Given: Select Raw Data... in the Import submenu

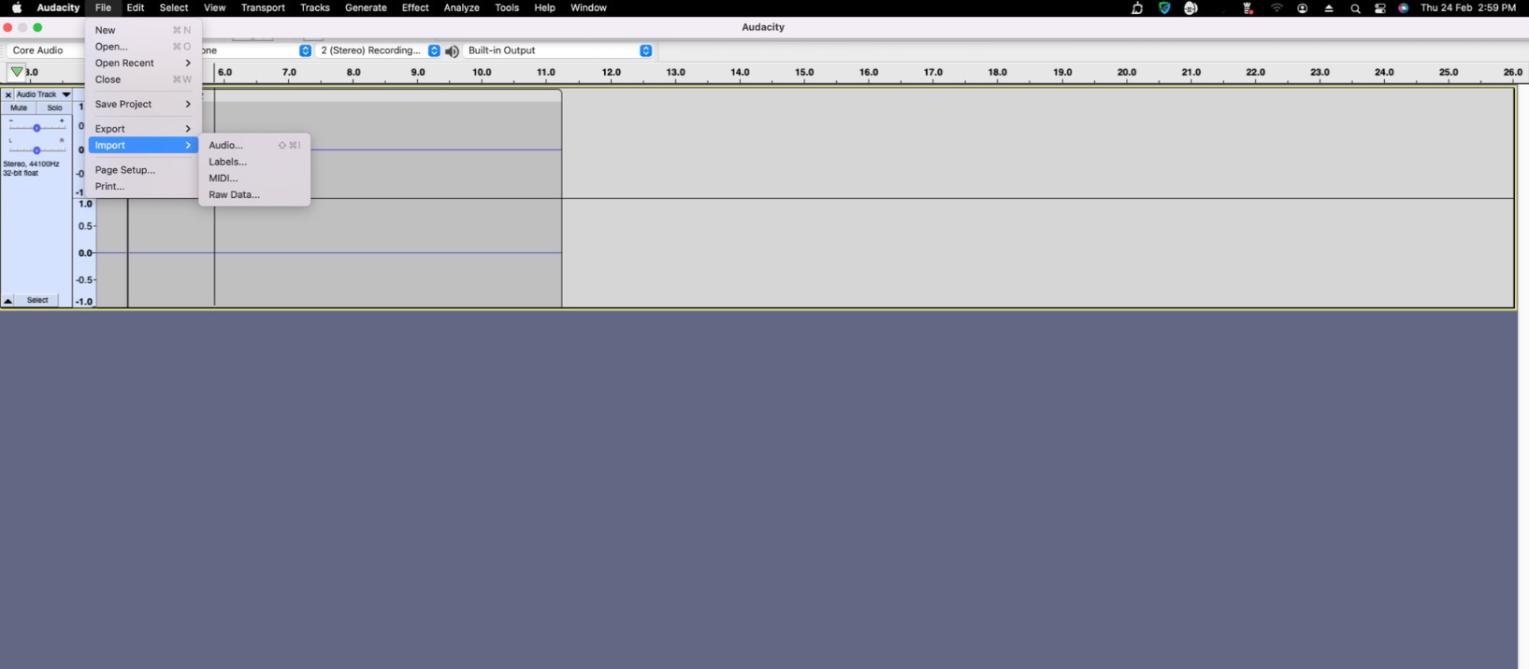Looking at the screenshot, I should pyautogui.click(x=254, y=195).
